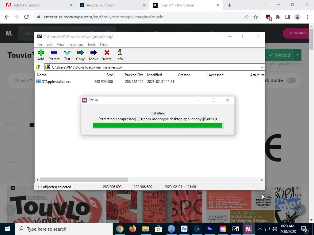Open Adobe Aero from the taskbar
Viewport: 314px width, 235px height.
[x=184, y=229]
